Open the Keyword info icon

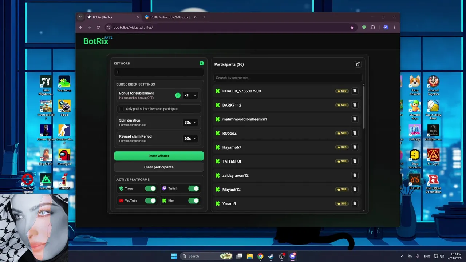point(202,63)
